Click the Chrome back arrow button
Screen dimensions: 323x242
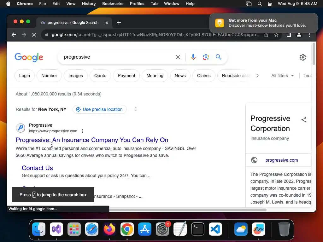point(14,35)
